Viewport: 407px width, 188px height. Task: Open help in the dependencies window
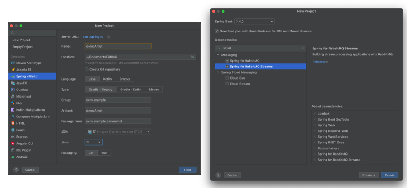pos(218,175)
